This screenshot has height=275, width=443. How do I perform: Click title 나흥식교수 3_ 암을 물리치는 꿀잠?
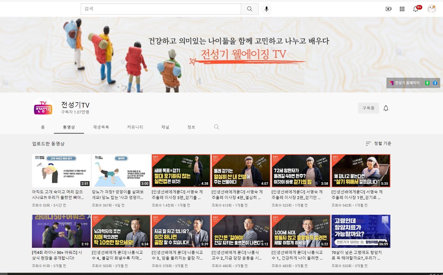tap(177, 255)
